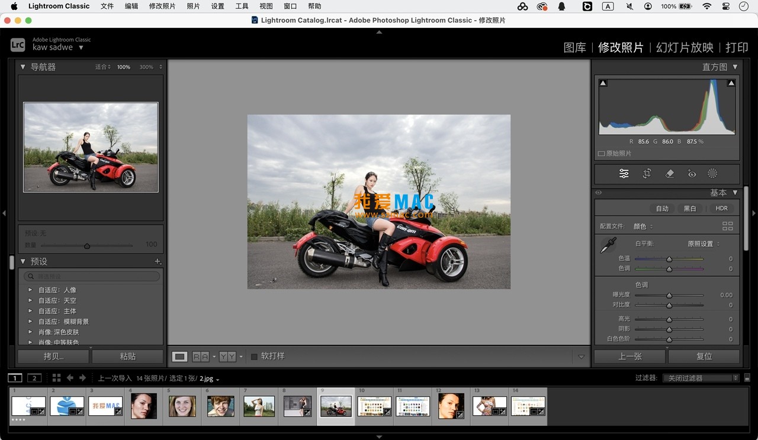Set navigator zoom to 适合
Image resolution: width=758 pixels, height=440 pixels.
pos(103,67)
